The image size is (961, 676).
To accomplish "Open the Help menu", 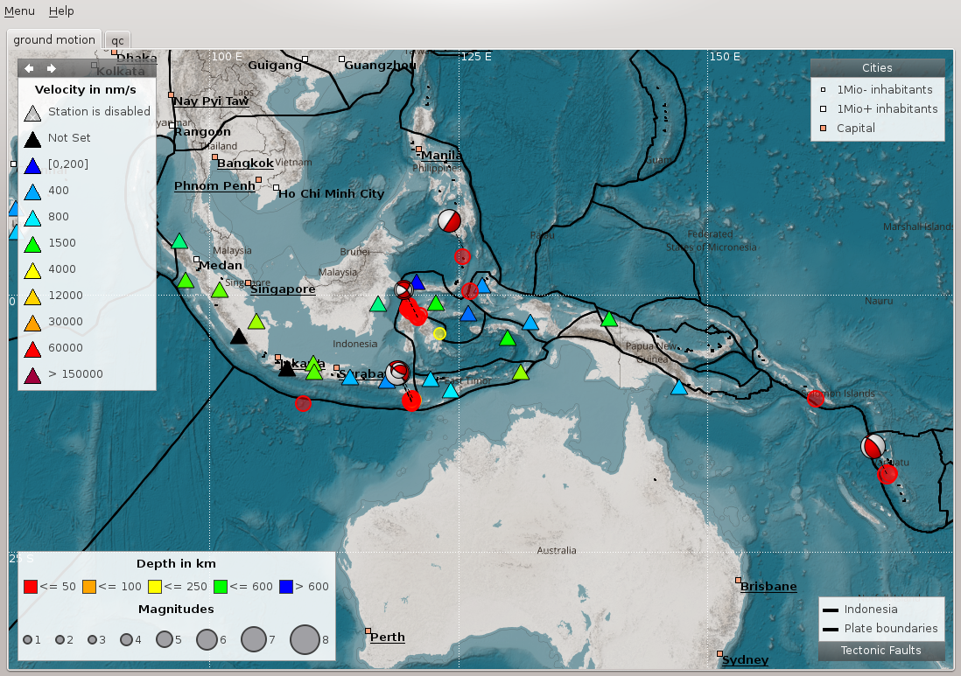I will coord(61,10).
